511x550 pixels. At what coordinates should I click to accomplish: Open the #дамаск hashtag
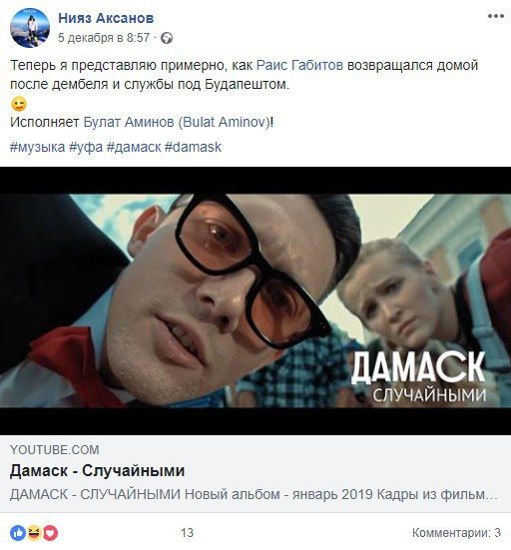pos(134,147)
